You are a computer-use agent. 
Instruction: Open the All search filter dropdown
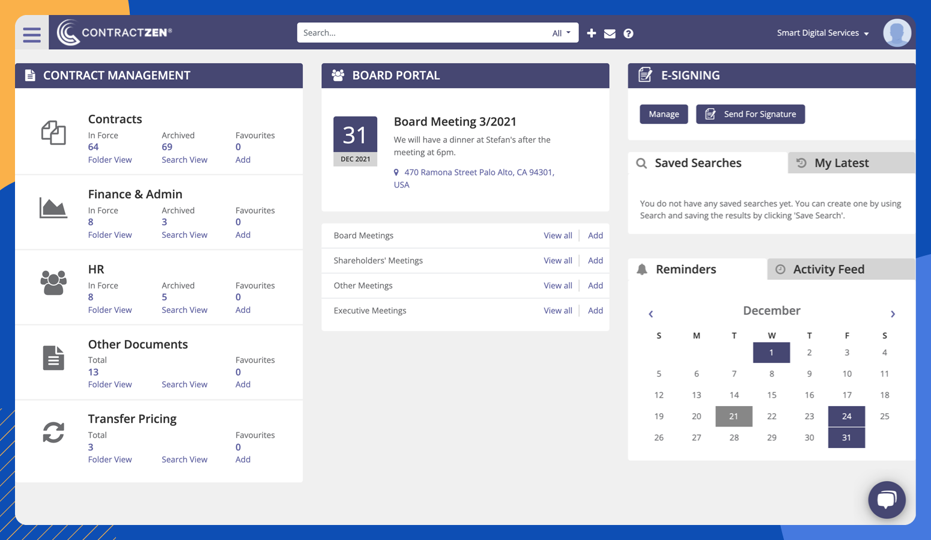pyautogui.click(x=560, y=32)
